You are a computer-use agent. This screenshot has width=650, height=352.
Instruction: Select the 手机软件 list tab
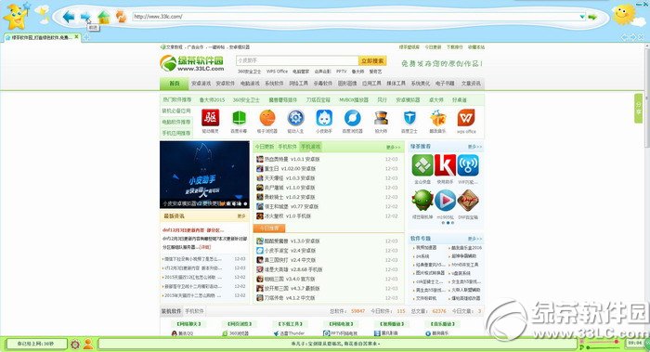pos(287,147)
